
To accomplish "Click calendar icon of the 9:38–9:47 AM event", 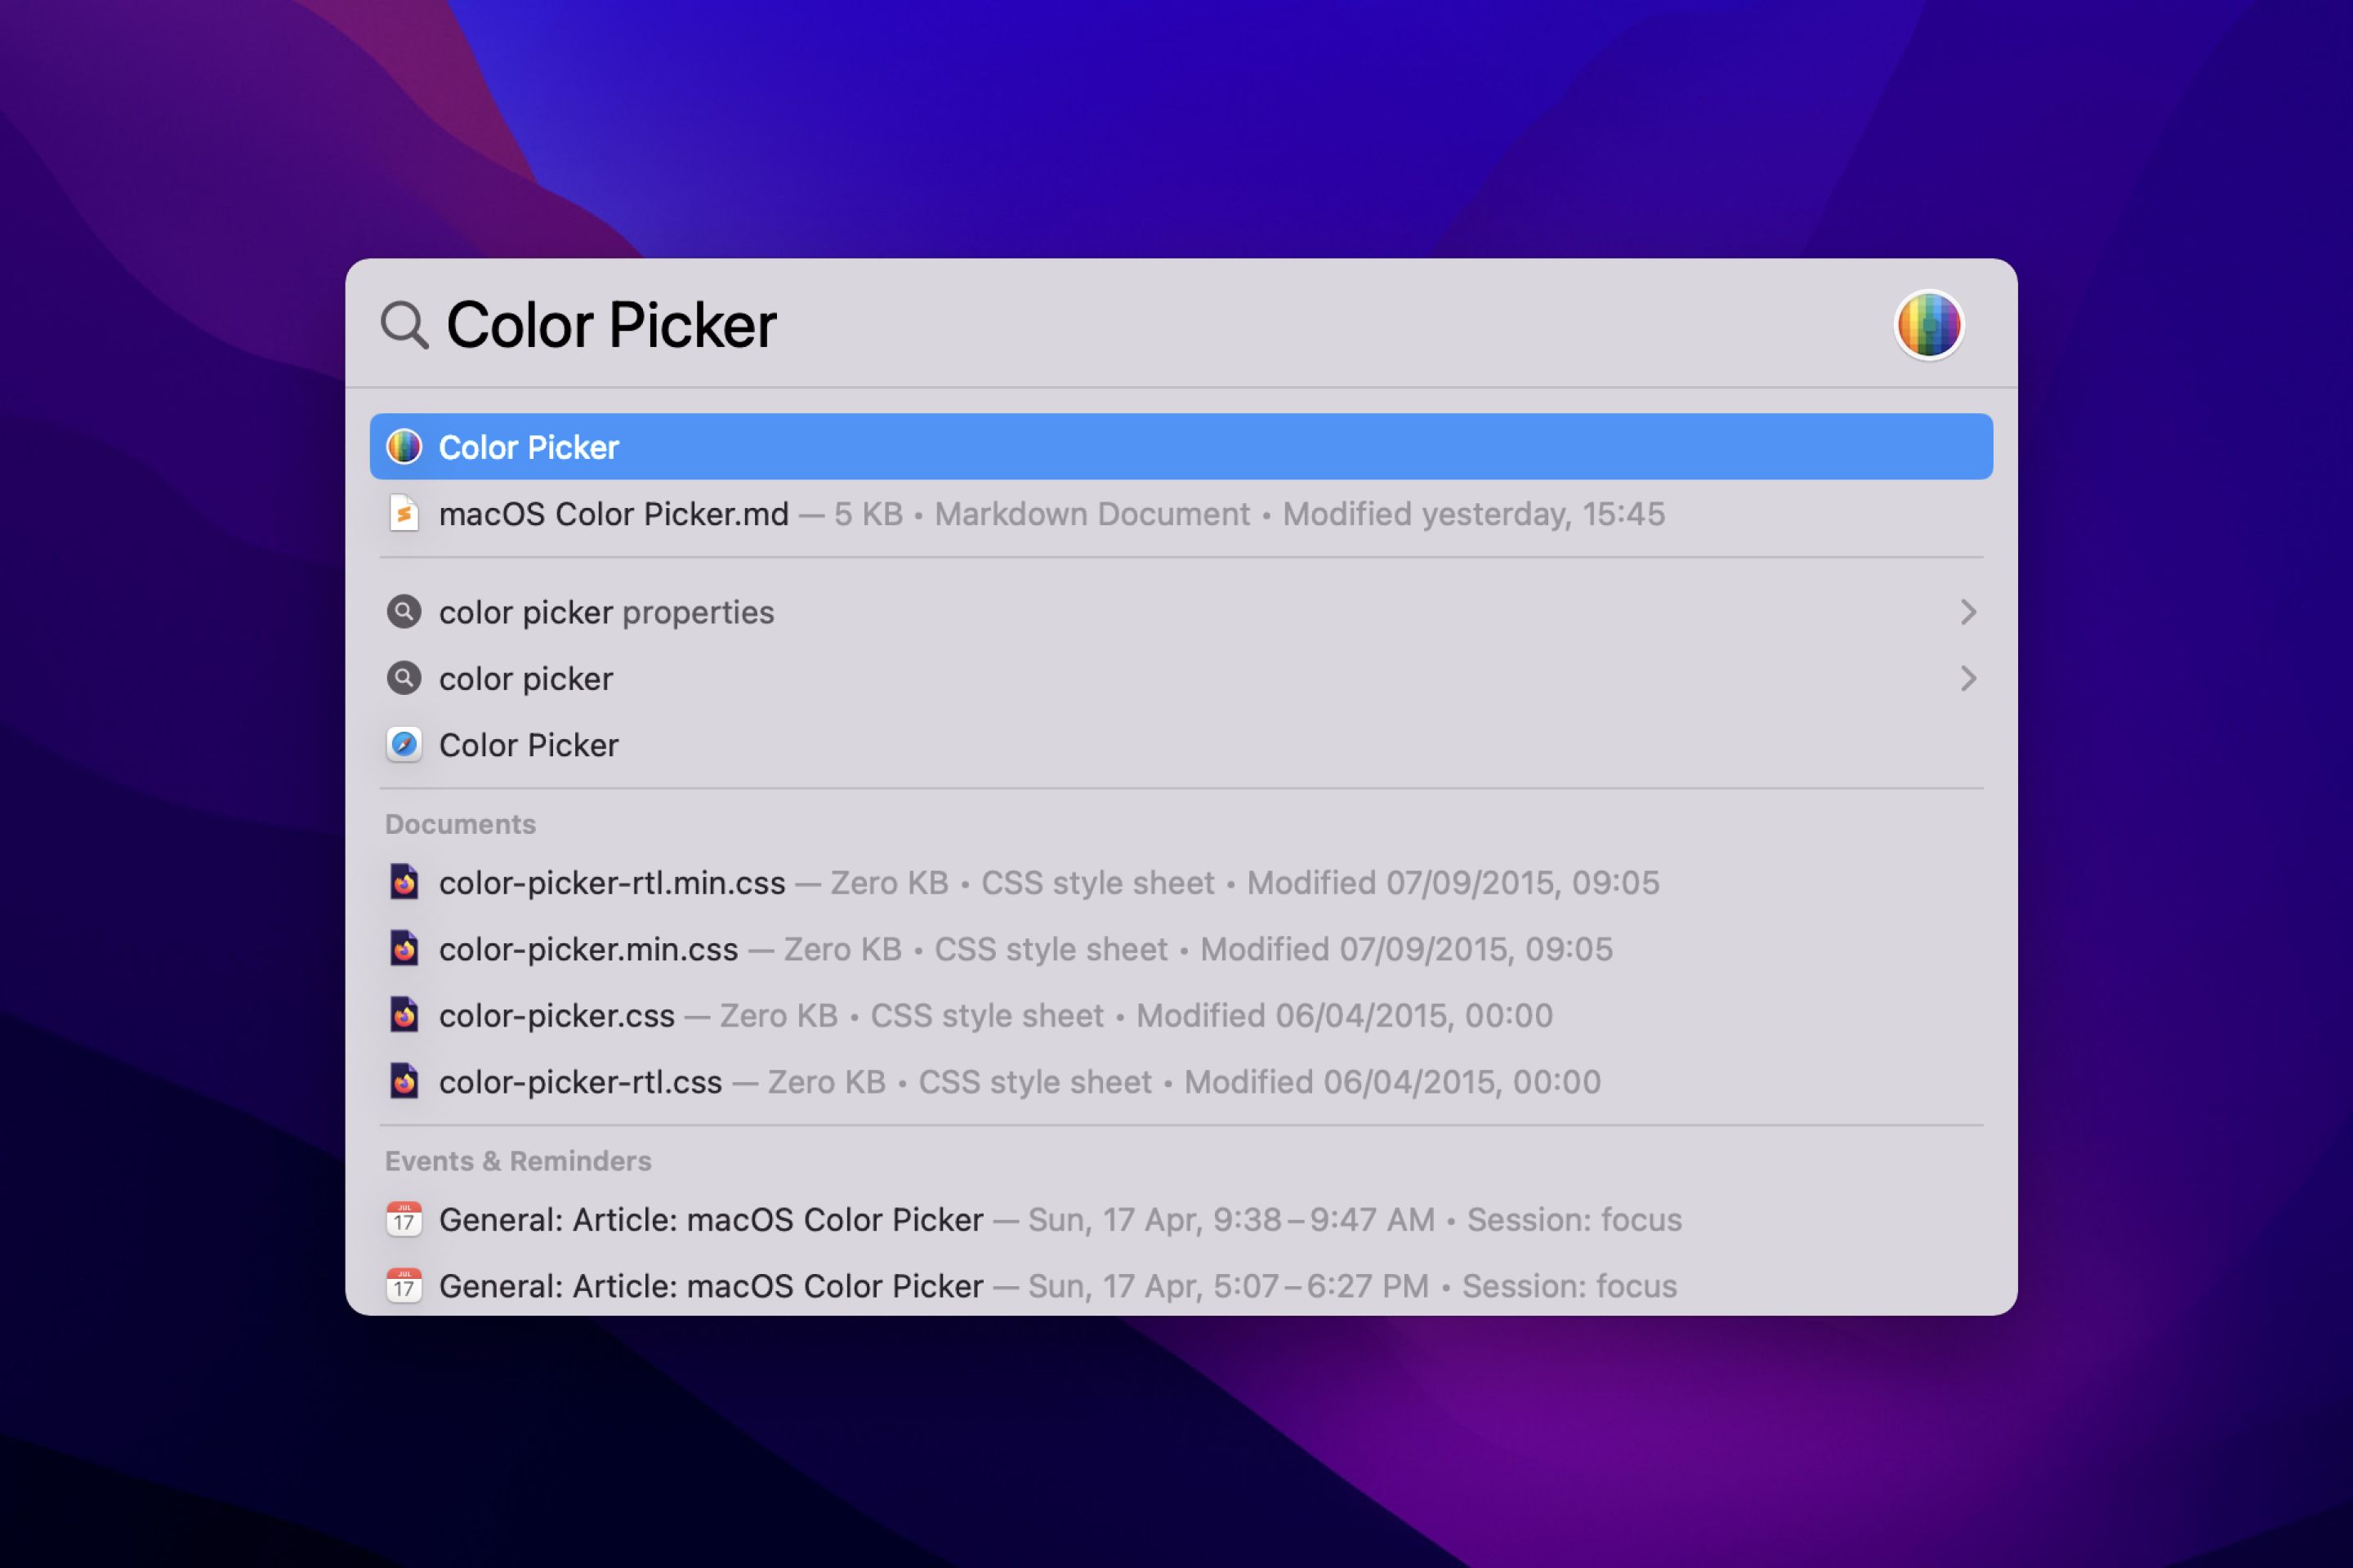I will point(404,1220).
